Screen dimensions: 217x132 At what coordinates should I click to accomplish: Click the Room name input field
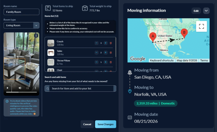21,12
